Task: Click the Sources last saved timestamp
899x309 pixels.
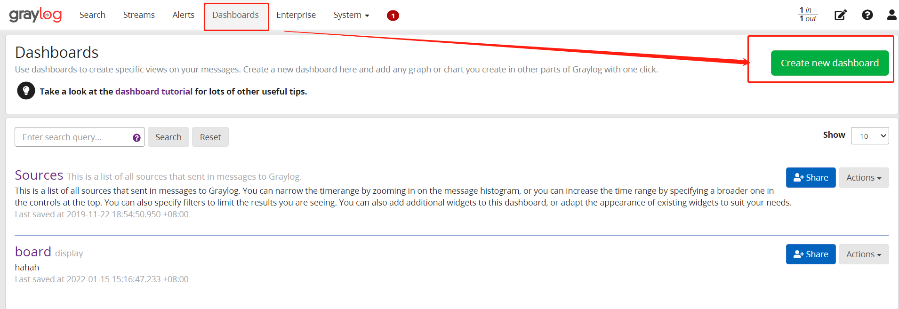Action: (x=102, y=214)
